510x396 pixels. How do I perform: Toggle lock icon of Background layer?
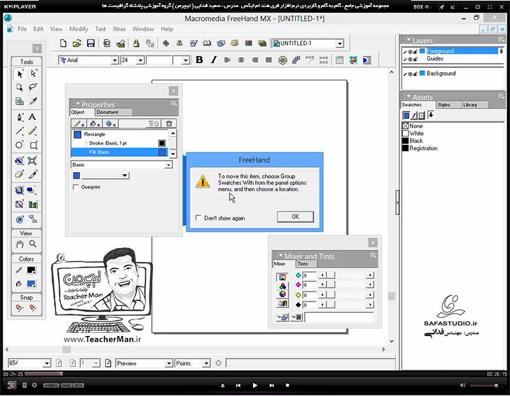coord(416,74)
